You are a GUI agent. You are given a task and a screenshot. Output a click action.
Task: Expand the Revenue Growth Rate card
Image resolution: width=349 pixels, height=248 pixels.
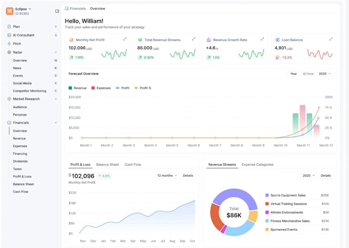[262, 39]
